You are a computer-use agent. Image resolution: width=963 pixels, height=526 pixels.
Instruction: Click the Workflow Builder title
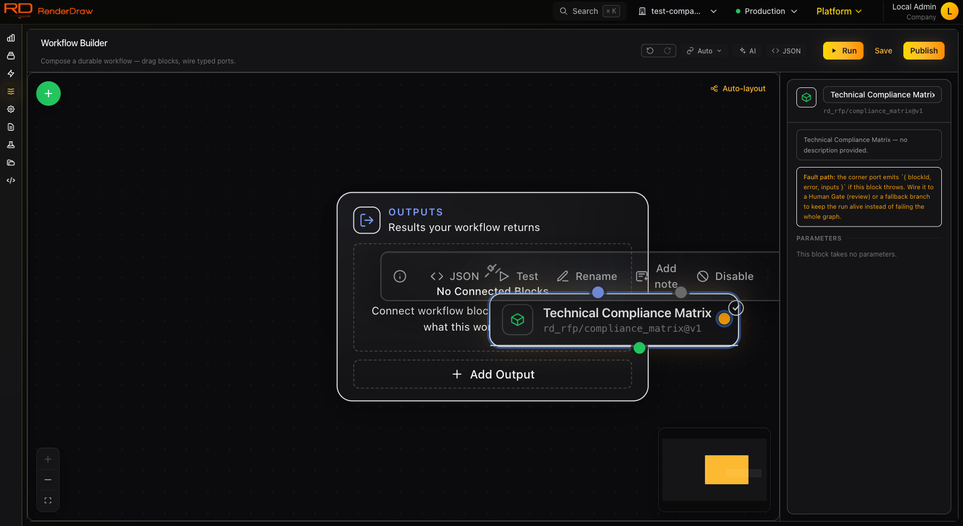tap(74, 43)
